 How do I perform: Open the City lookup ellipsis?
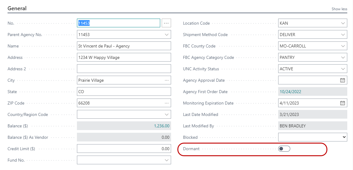pos(167,80)
